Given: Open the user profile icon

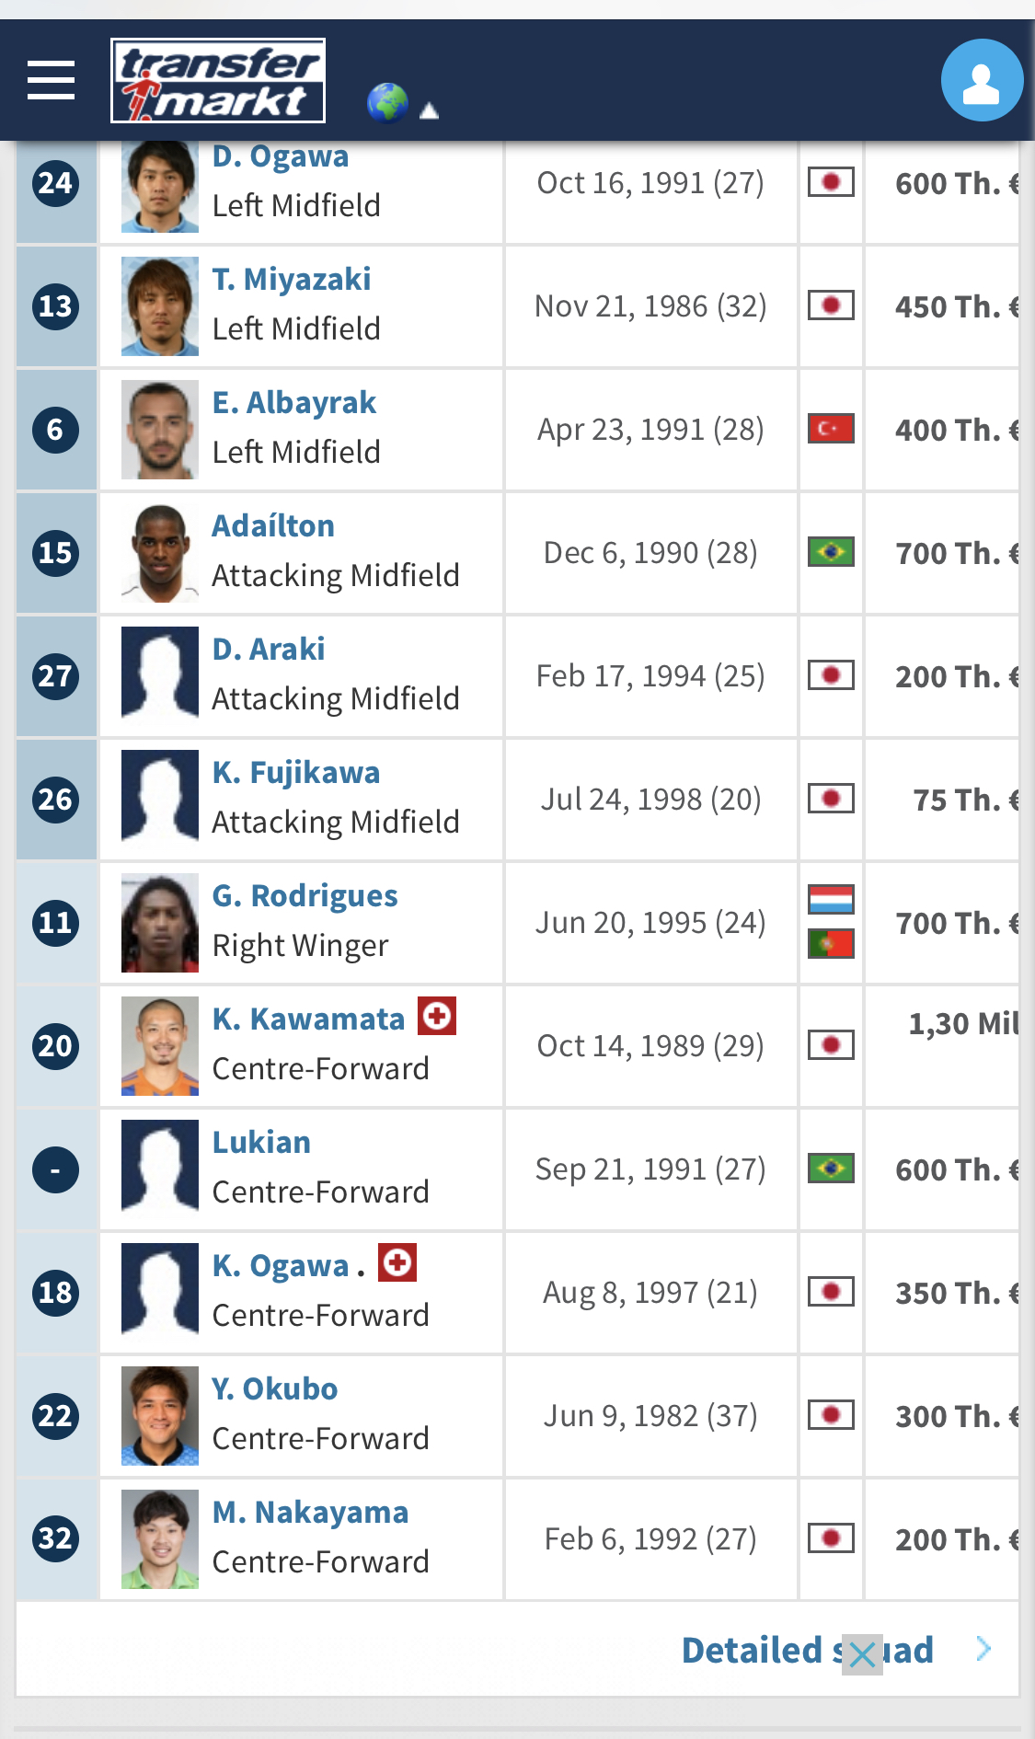Looking at the screenshot, I should tap(982, 80).
